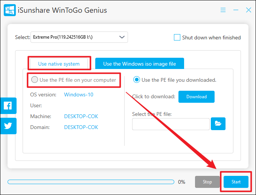256x195 pixels.
Task: Browse for PE file with folder icon
Action: 218,124
